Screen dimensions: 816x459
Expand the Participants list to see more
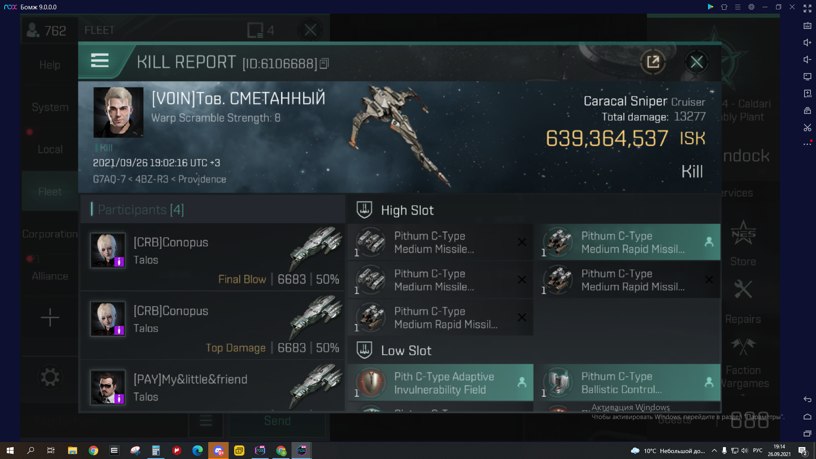(x=141, y=210)
